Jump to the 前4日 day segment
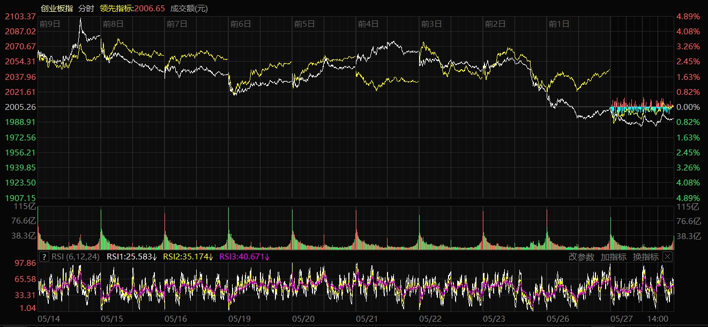Viewport: 708px width, 327px height. [369, 24]
